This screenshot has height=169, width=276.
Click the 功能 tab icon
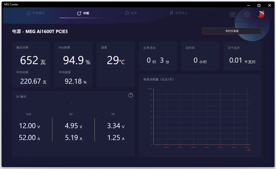point(79,13)
